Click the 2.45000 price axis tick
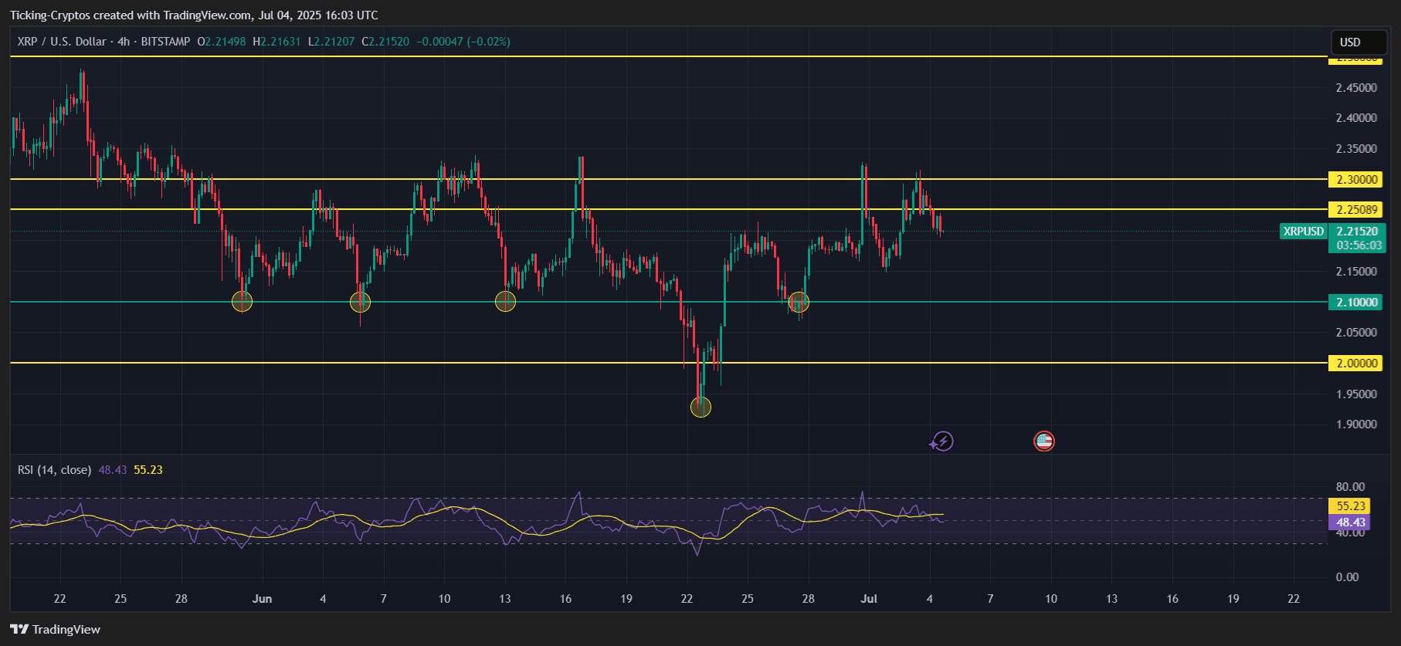Viewport: 1401px width, 646px height. click(1356, 88)
